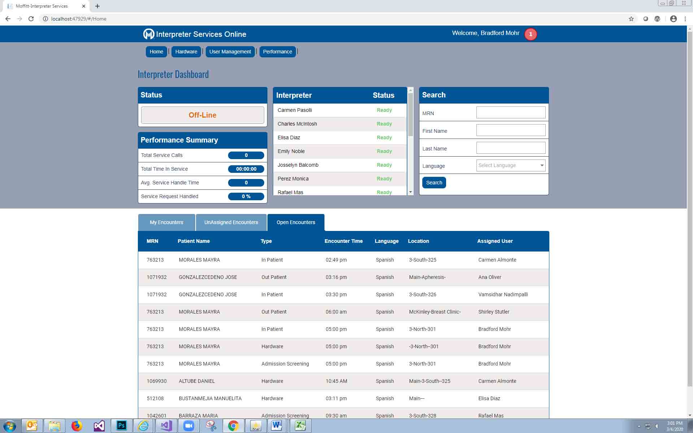Go to the Performance page
Screen dimensions: 693x433
(x=277, y=52)
